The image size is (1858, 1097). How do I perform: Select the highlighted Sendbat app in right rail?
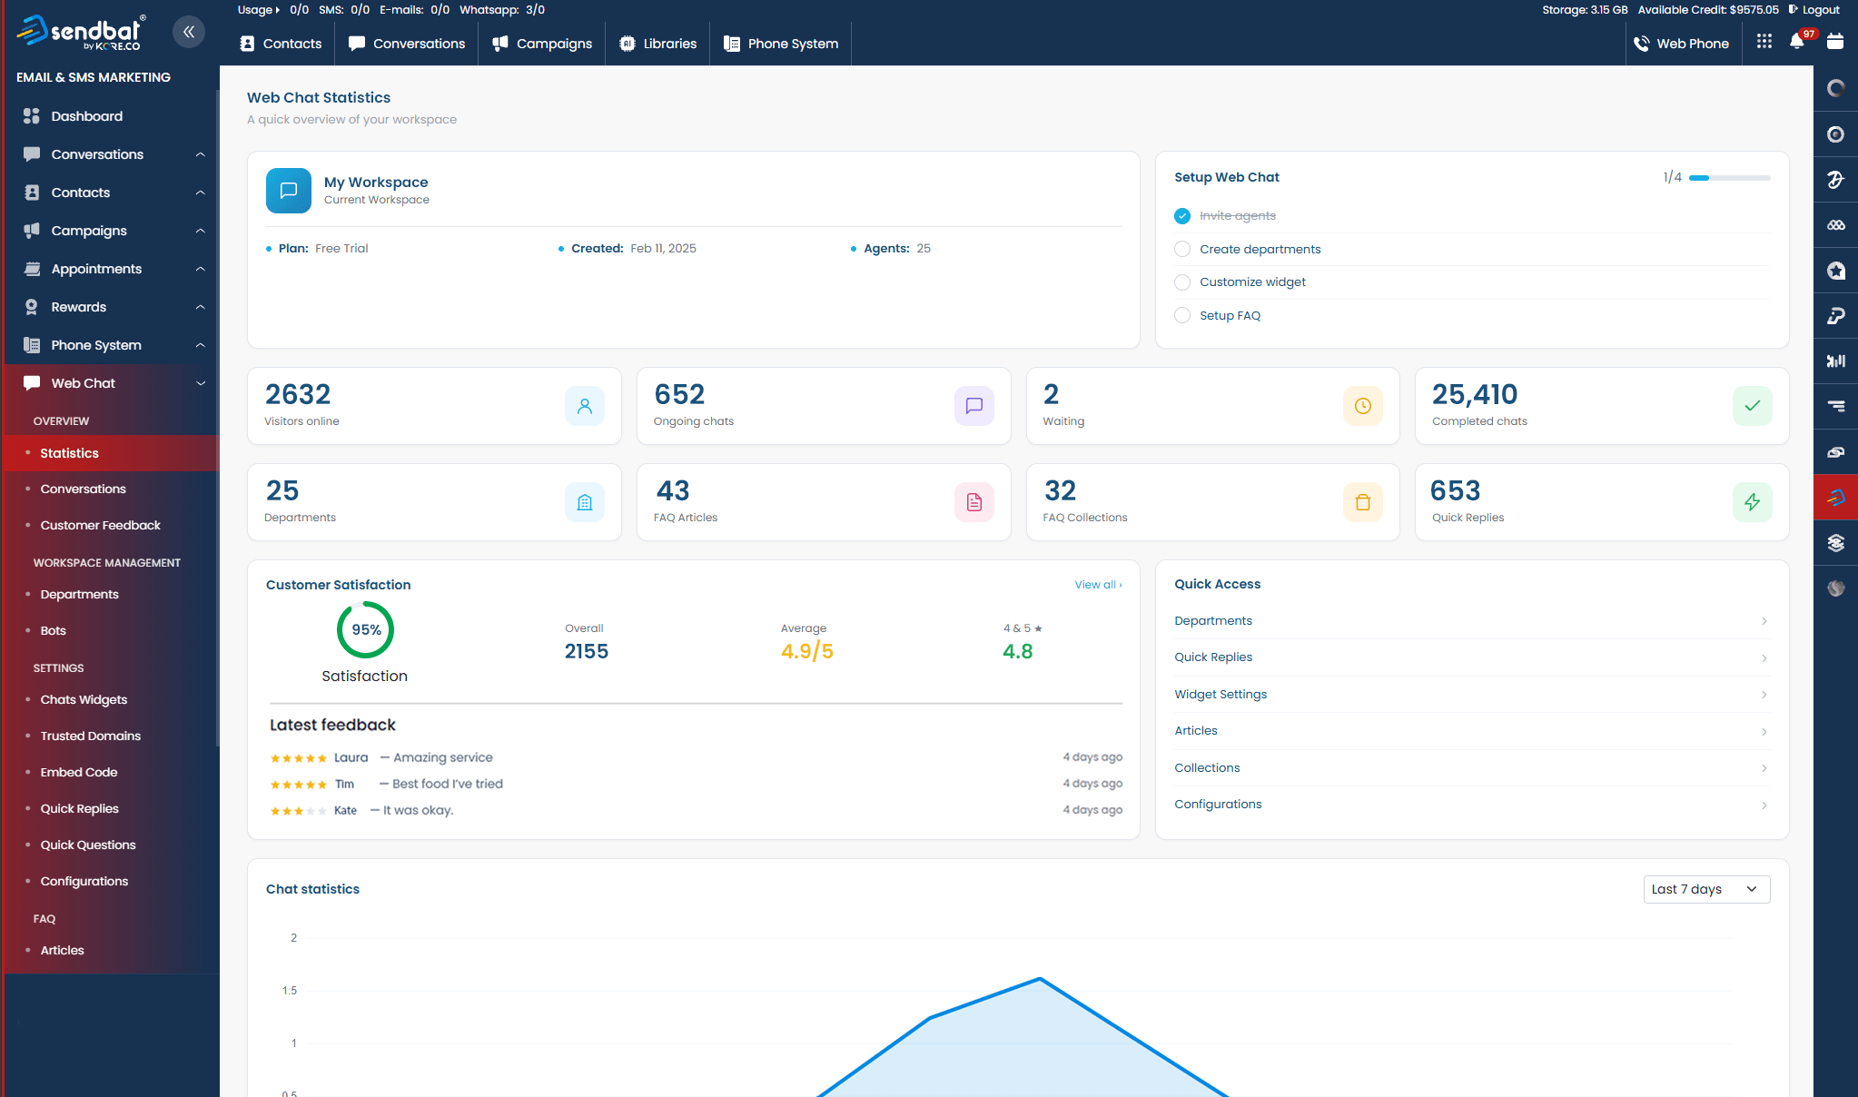1836,498
